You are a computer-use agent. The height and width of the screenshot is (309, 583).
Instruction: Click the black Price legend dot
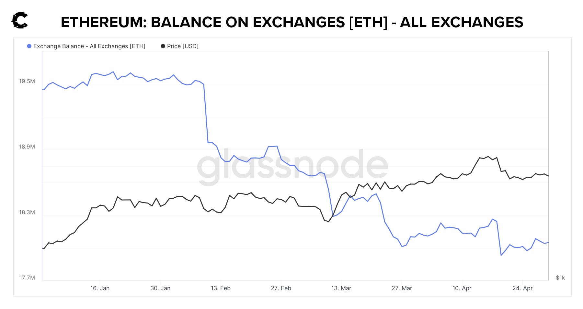(x=163, y=46)
